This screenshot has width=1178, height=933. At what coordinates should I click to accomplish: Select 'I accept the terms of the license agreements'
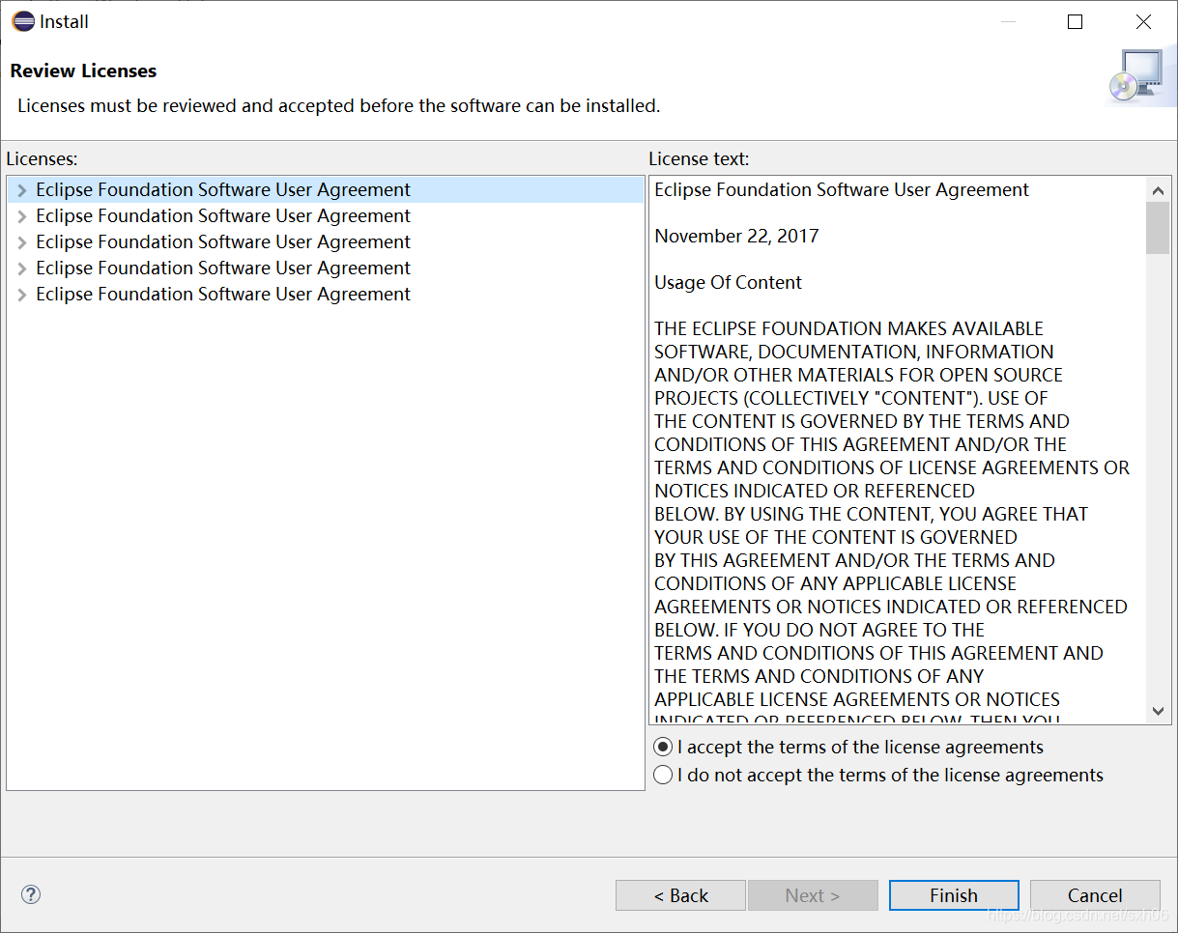pos(849,747)
